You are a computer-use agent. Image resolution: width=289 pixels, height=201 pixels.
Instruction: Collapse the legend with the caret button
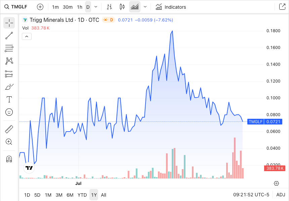(x=27, y=37)
